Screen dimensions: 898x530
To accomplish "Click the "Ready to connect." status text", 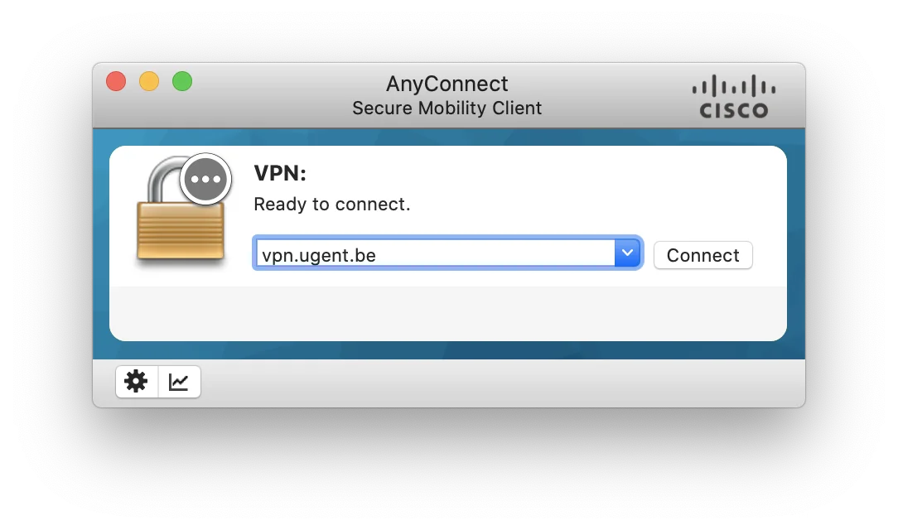I will click(x=332, y=205).
